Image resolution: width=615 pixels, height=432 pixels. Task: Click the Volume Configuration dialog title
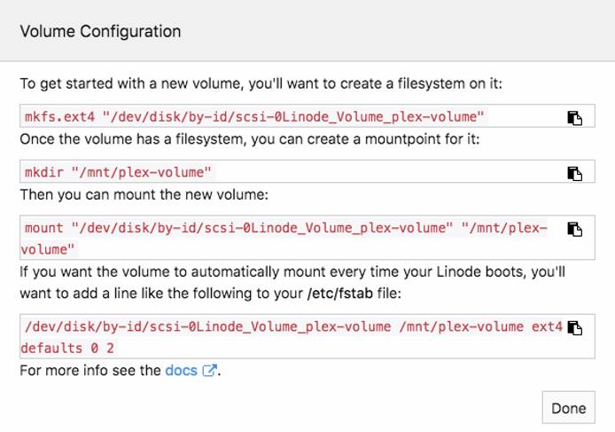pos(100,32)
